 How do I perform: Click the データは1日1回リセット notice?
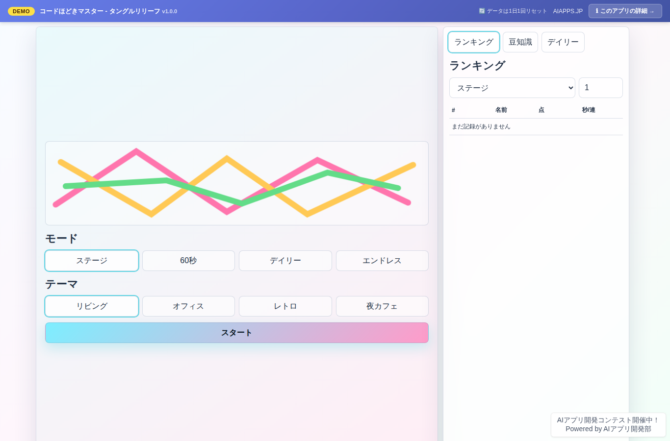click(513, 11)
